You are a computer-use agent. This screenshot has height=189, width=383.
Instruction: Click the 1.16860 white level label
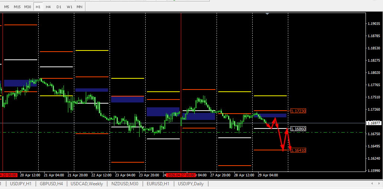point(298,129)
